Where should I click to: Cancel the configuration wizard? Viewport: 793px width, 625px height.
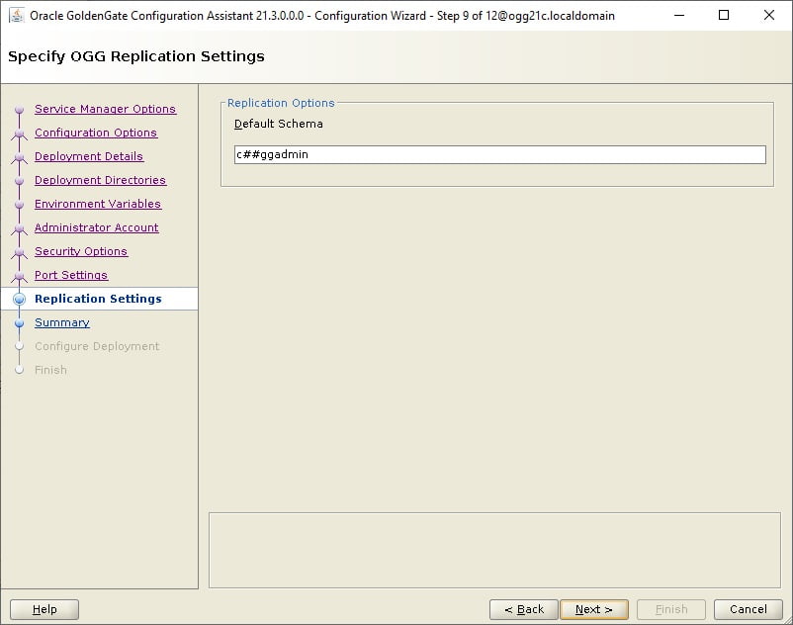[749, 609]
